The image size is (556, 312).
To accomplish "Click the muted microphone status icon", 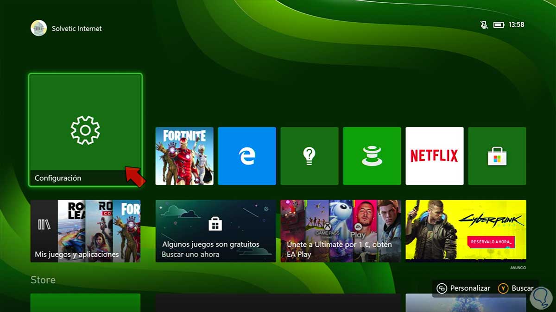I will click(484, 24).
